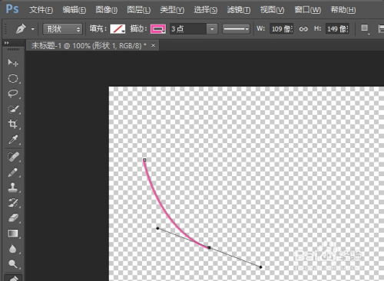This screenshot has width=384, height=281.
Task: Open the Pen tool preset picker arrow
Action: (33, 29)
